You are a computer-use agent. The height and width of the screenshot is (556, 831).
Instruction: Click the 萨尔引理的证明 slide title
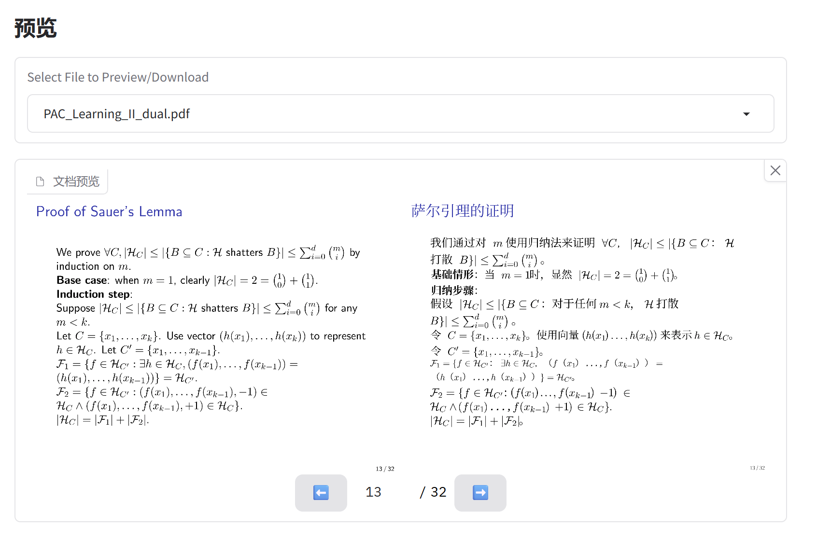tap(462, 211)
